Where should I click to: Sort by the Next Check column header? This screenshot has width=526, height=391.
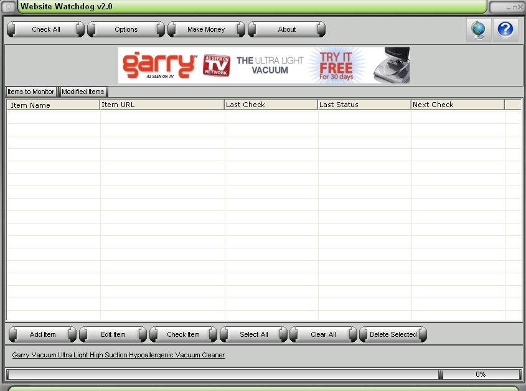coord(458,105)
